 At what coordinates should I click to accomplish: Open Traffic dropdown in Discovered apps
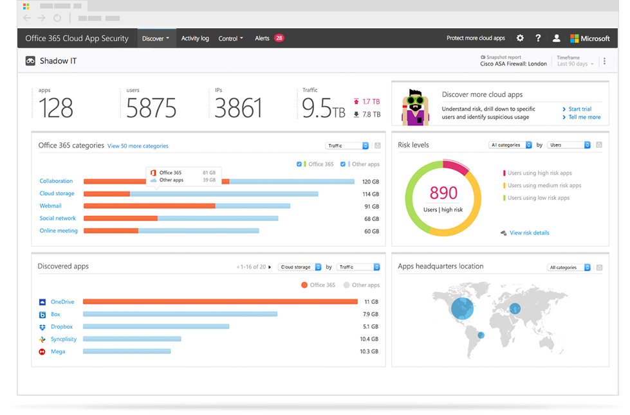click(358, 267)
